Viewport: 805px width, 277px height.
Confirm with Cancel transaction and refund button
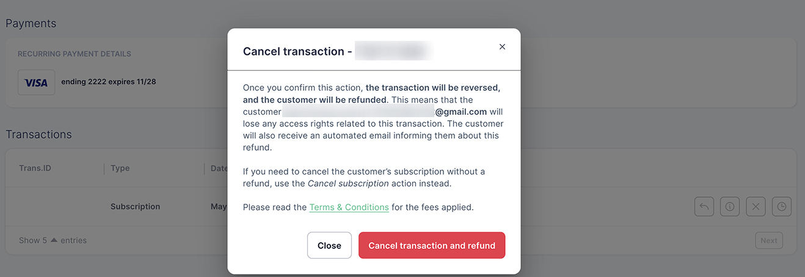[432, 245]
